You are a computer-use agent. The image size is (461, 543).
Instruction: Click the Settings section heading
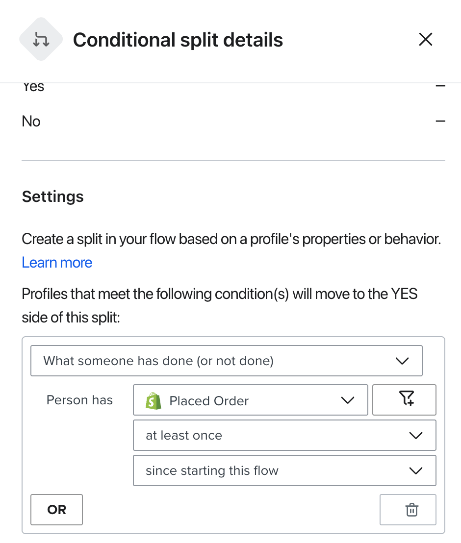pyautogui.click(x=53, y=197)
